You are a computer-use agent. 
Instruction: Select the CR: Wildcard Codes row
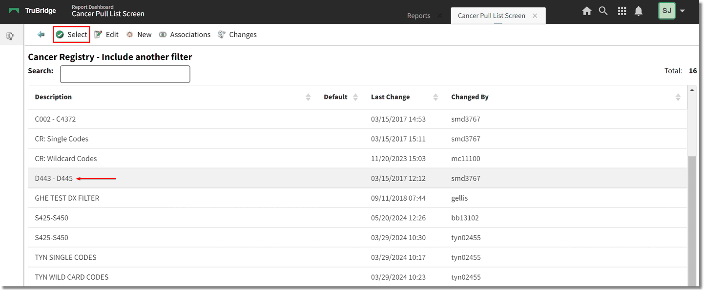coord(357,159)
